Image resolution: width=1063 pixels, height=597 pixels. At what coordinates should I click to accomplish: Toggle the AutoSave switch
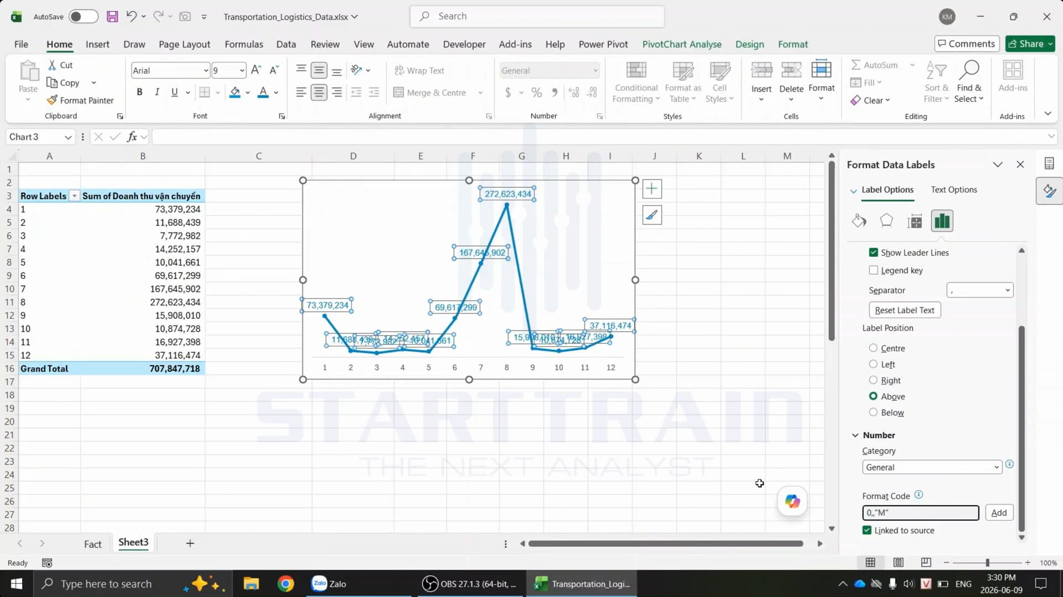click(83, 17)
